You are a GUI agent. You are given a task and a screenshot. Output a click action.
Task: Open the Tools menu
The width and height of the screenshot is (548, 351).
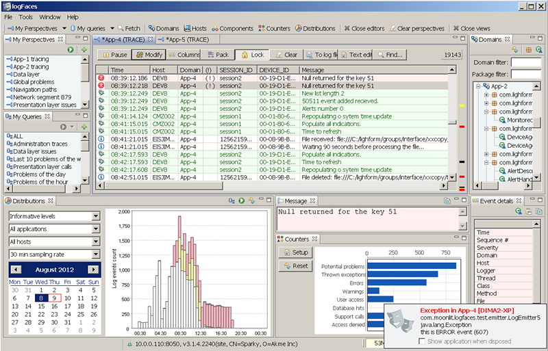(25, 16)
